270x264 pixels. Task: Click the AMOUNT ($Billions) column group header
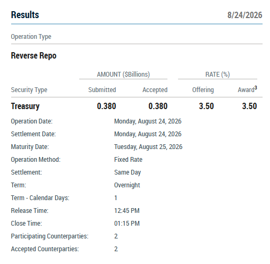click(x=123, y=75)
